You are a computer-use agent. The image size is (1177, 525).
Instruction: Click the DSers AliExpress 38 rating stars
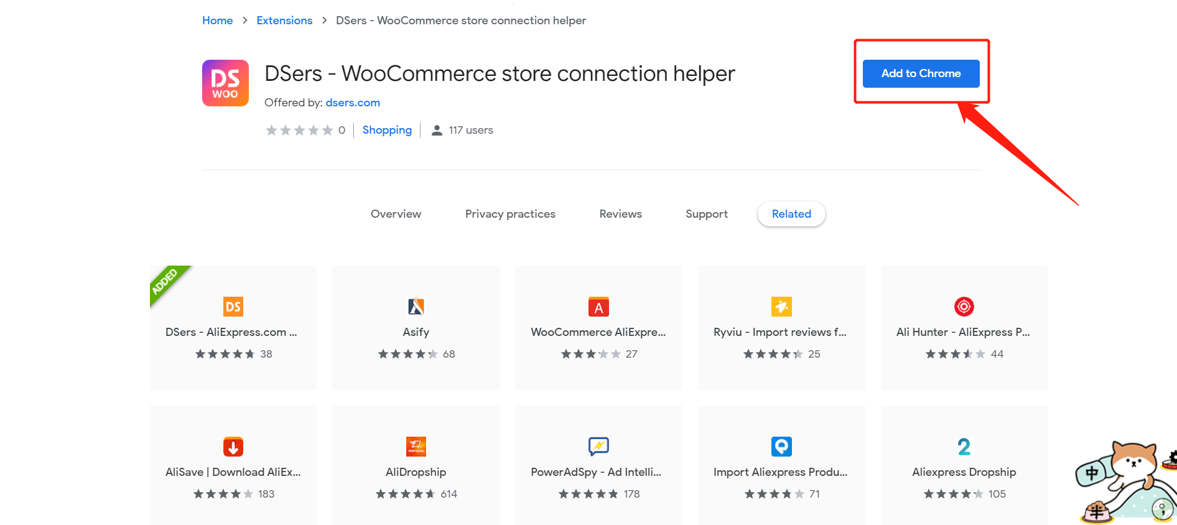coord(225,354)
